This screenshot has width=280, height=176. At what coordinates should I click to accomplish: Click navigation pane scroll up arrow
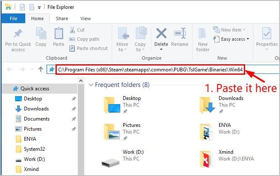81,81
